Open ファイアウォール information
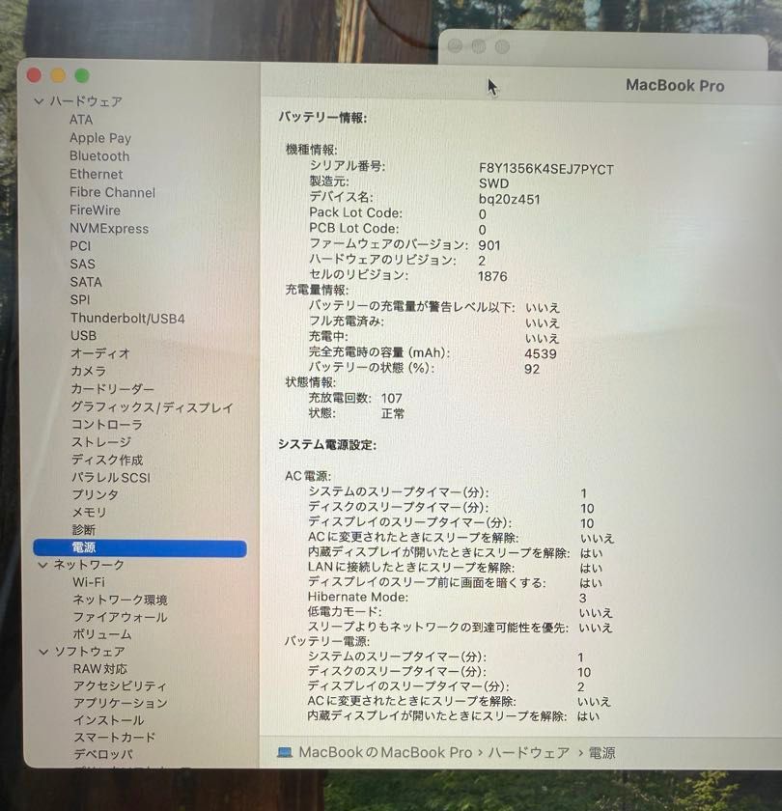 point(120,618)
